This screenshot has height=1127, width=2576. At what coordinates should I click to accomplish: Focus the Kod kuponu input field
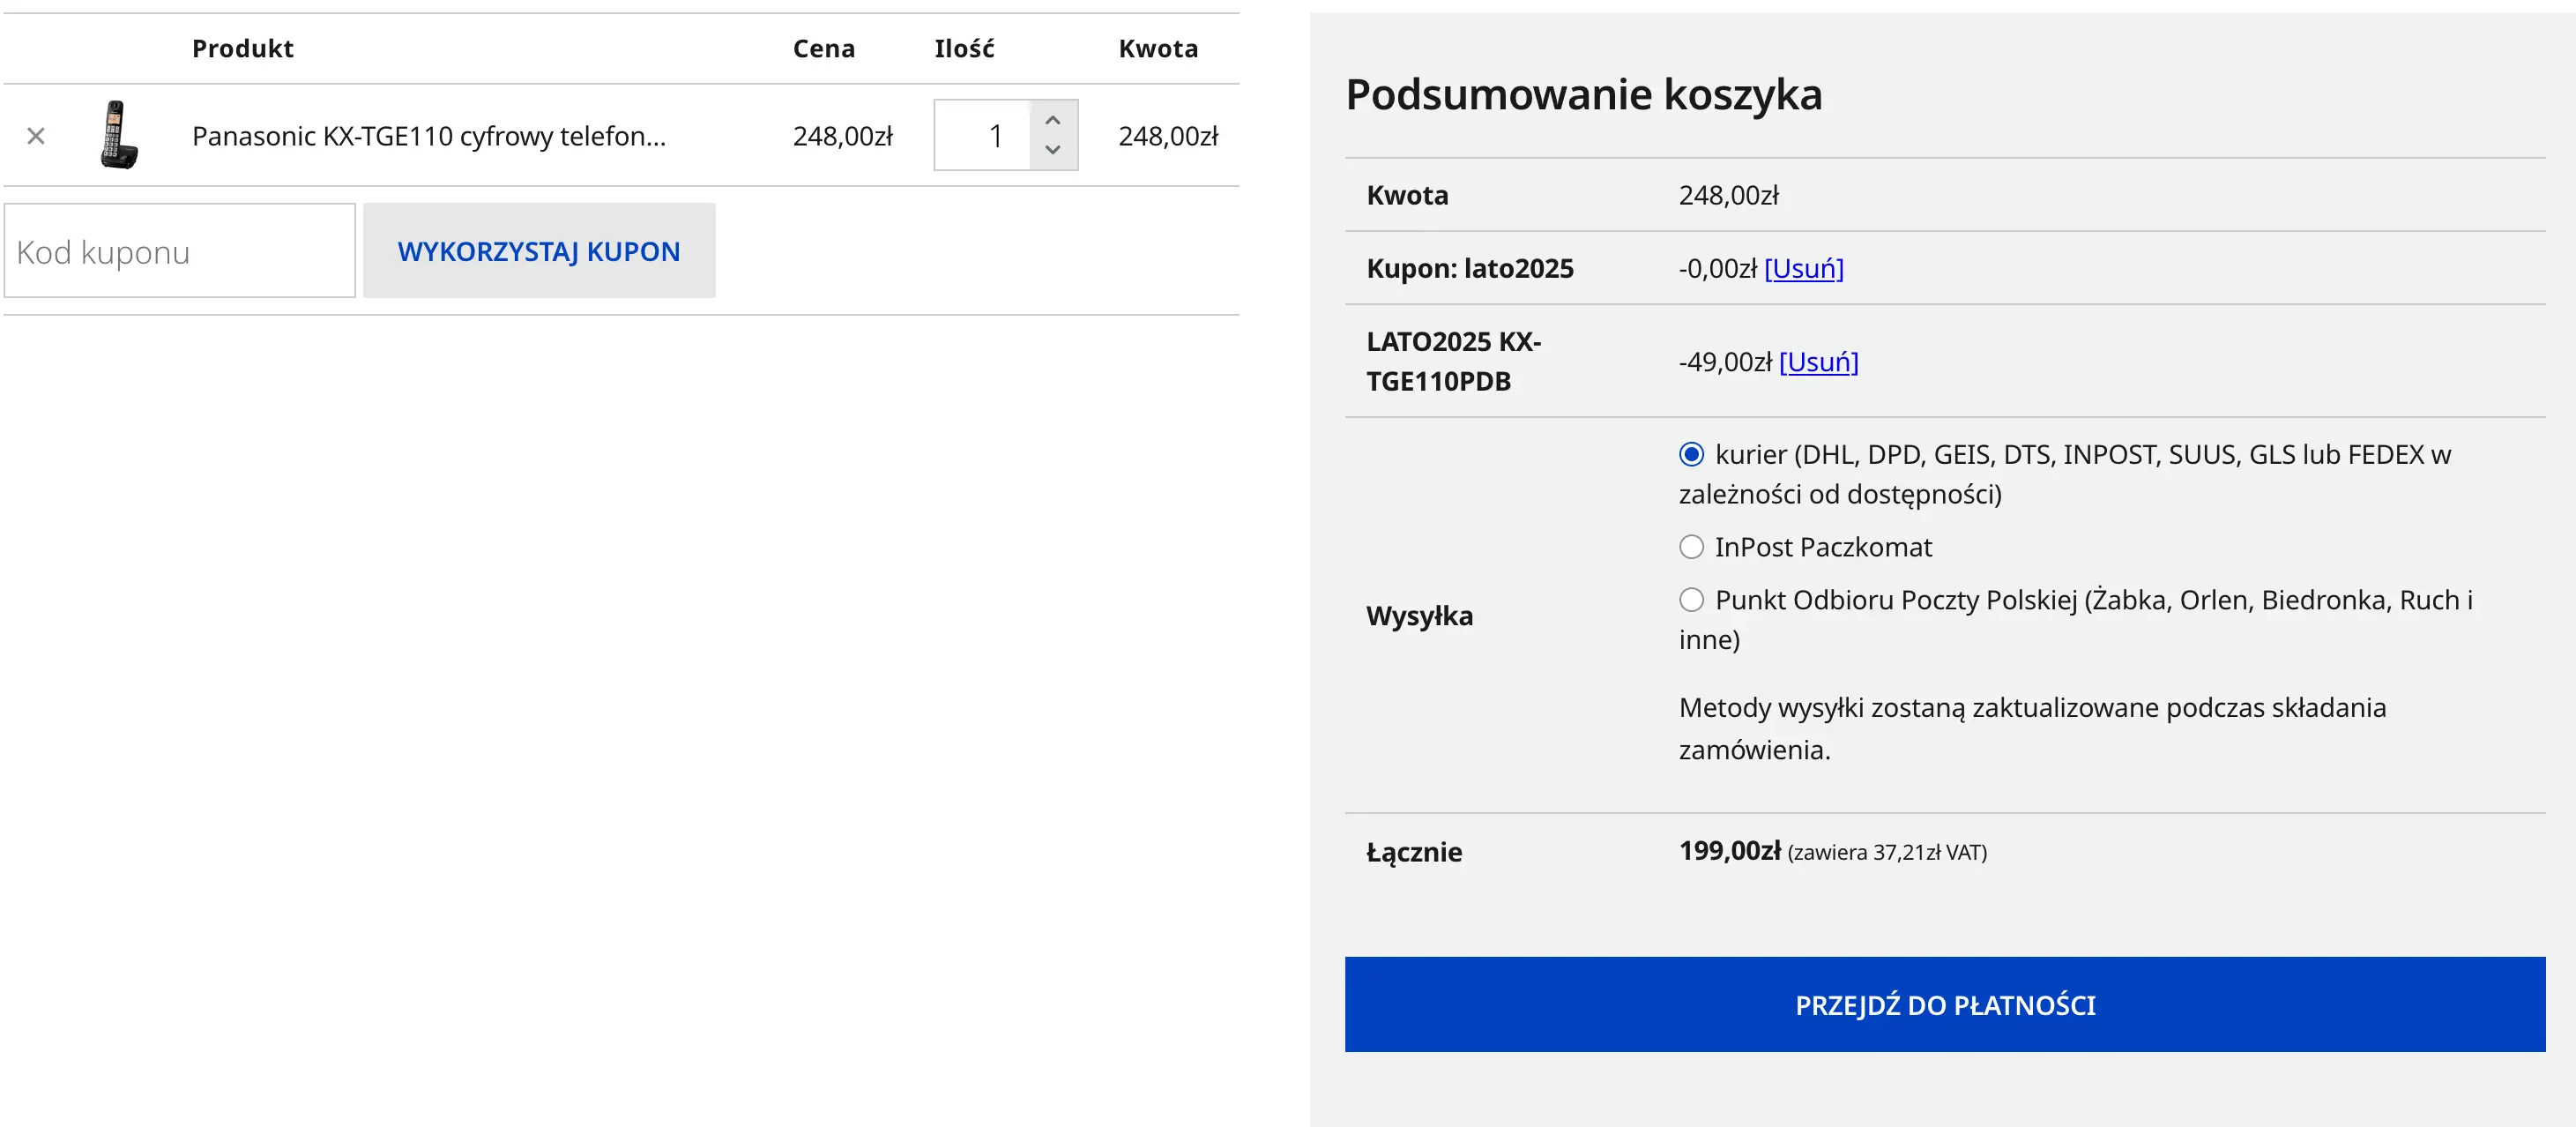180,251
